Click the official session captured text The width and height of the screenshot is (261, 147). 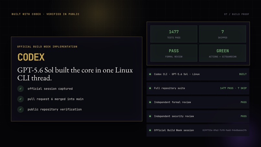(50, 89)
